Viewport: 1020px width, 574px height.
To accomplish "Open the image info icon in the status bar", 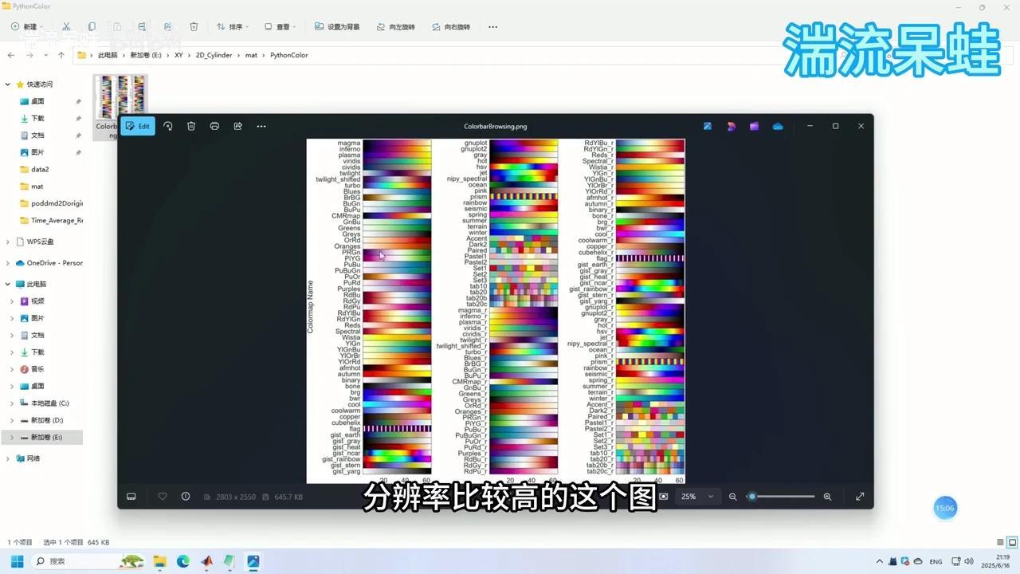I will pos(185,496).
